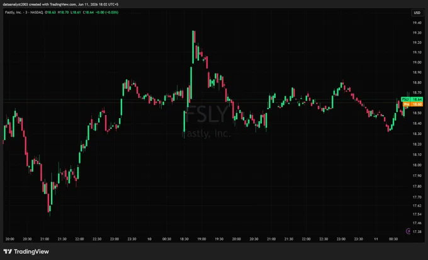Click the 18.50 price axis label
Image resolution: width=428 pixels, height=260 pixels.
(417, 113)
